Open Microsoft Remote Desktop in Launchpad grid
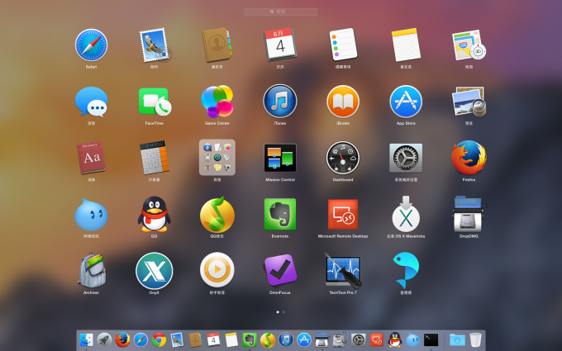 coord(343,214)
